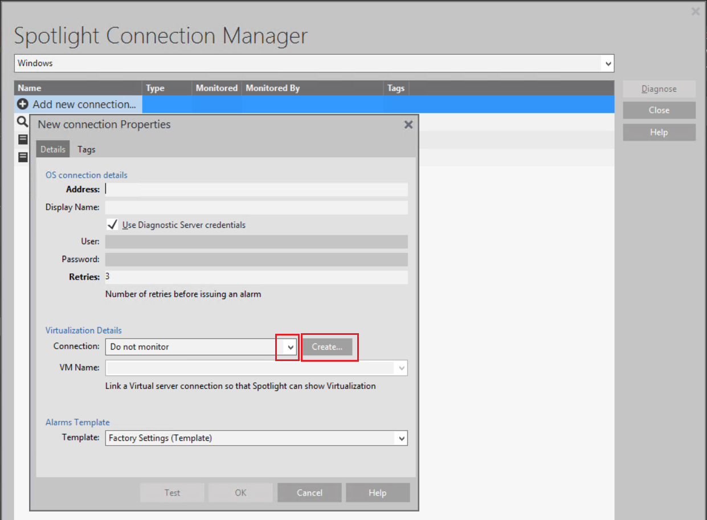This screenshot has width=707, height=520.
Task: Click the magnifier search icon in the connection list
Action: point(22,121)
